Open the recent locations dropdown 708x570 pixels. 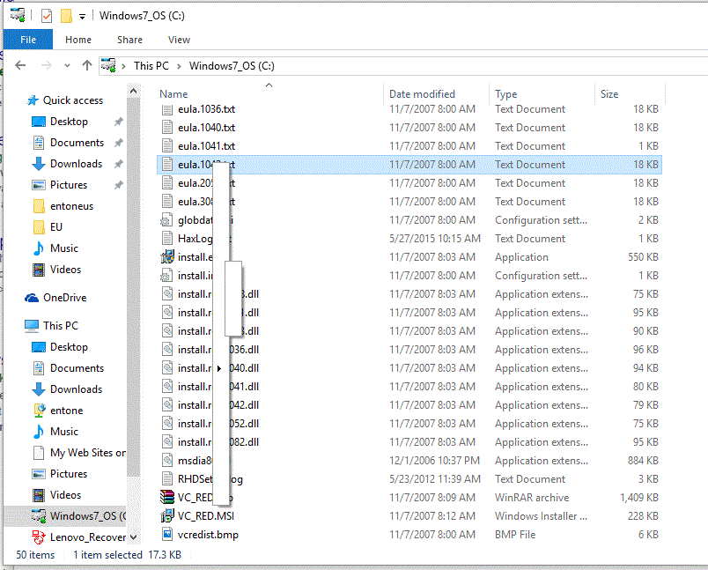(x=67, y=66)
